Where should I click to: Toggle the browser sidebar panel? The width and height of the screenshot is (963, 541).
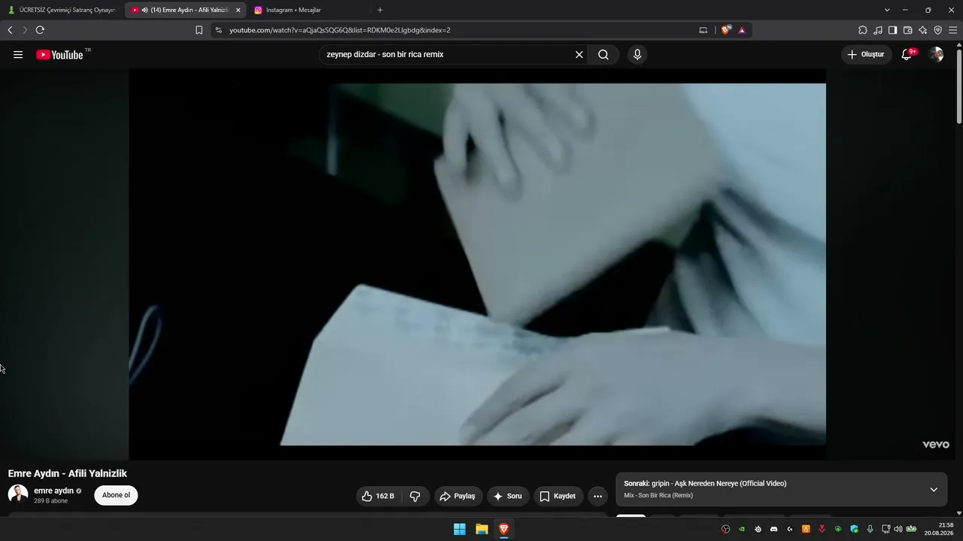[x=892, y=30]
